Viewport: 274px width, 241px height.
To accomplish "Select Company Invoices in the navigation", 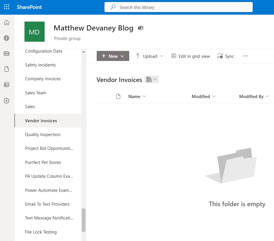I will tap(43, 79).
